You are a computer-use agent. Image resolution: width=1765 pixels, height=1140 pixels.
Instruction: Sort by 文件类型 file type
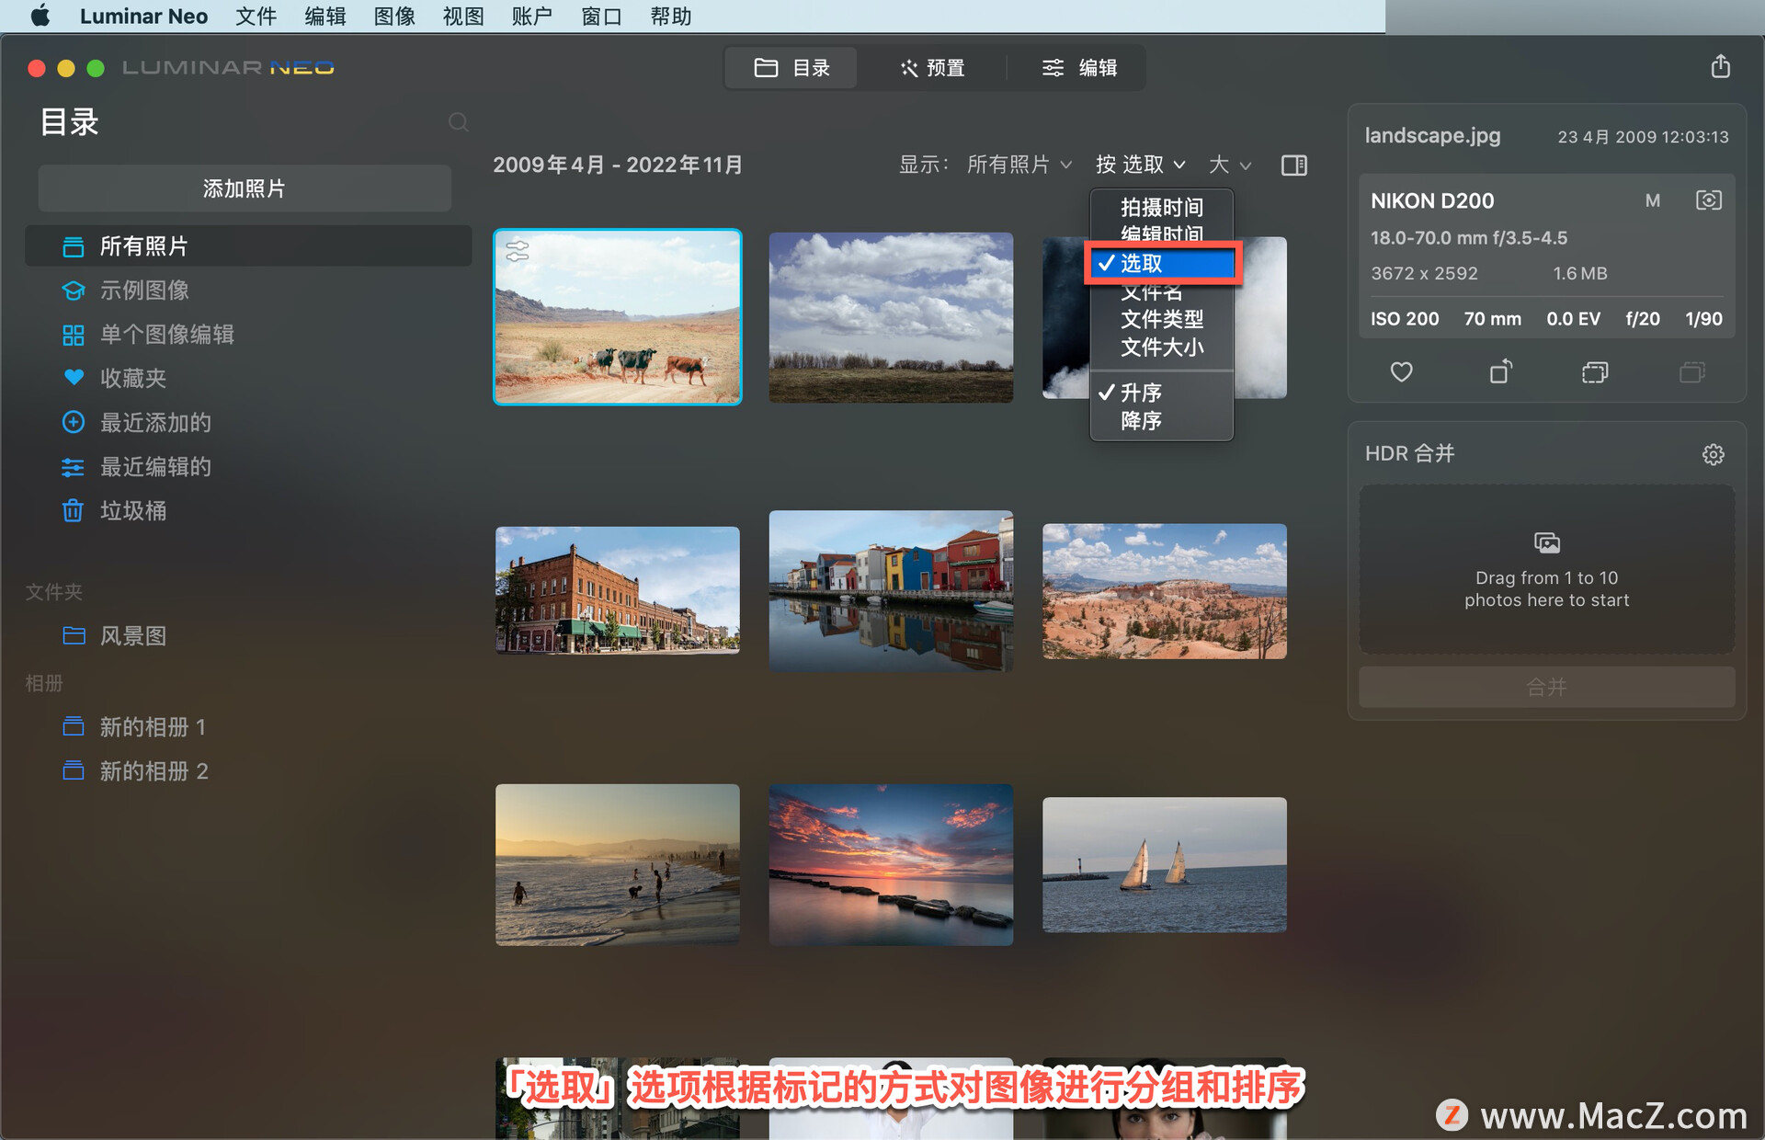coord(1162,319)
